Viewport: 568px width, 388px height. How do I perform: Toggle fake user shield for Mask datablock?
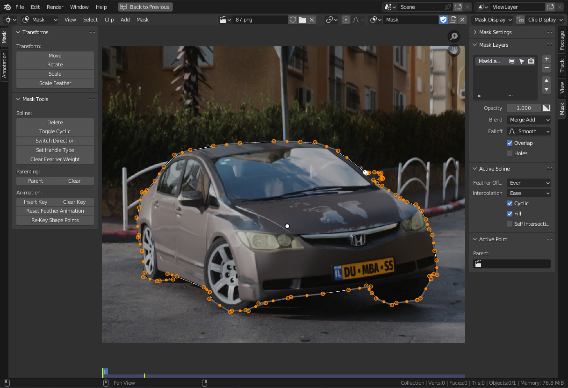pyautogui.click(x=443, y=20)
